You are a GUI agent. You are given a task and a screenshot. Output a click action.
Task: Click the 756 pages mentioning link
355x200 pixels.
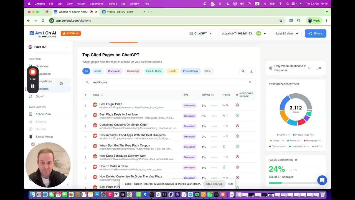(x=271, y=177)
